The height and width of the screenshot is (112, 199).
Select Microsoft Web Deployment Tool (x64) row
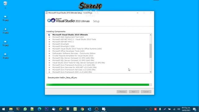tap(98, 37)
